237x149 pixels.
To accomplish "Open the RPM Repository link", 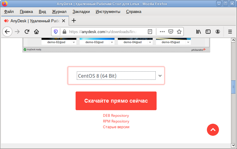I will (x=116, y=121).
